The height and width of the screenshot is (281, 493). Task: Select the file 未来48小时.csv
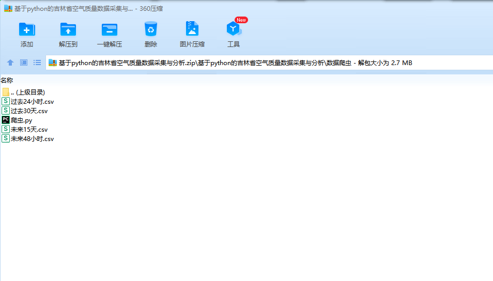[x=32, y=138]
